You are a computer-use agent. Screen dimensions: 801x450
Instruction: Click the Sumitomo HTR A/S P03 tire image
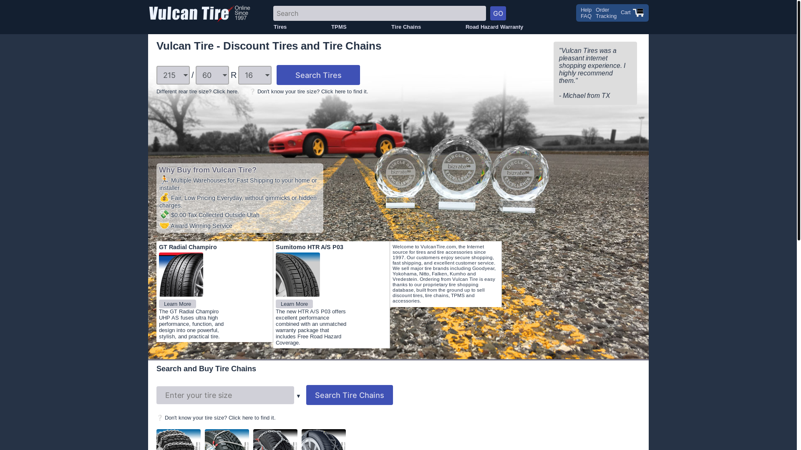tap(298, 275)
